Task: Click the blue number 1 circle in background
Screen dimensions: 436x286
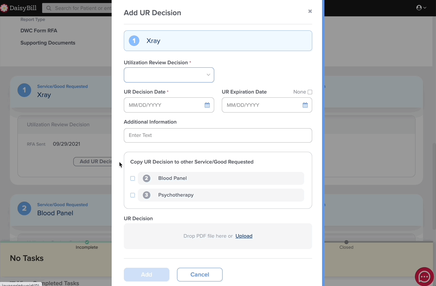Action: (24, 90)
